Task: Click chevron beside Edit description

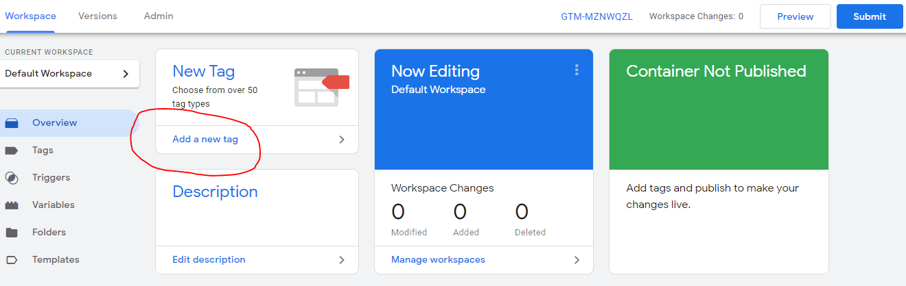Action: point(342,260)
